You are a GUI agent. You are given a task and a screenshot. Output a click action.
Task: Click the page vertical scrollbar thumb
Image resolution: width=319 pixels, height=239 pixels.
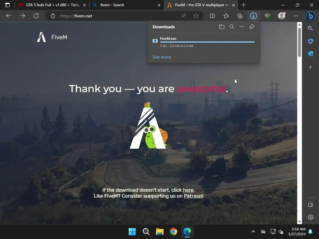[299, 42]
